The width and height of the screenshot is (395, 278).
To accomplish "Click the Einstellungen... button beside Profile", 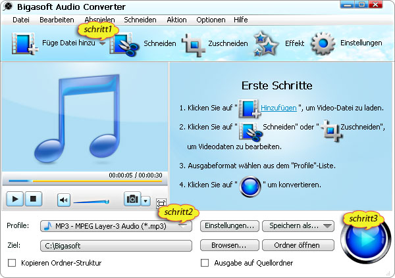I will 230,225.
